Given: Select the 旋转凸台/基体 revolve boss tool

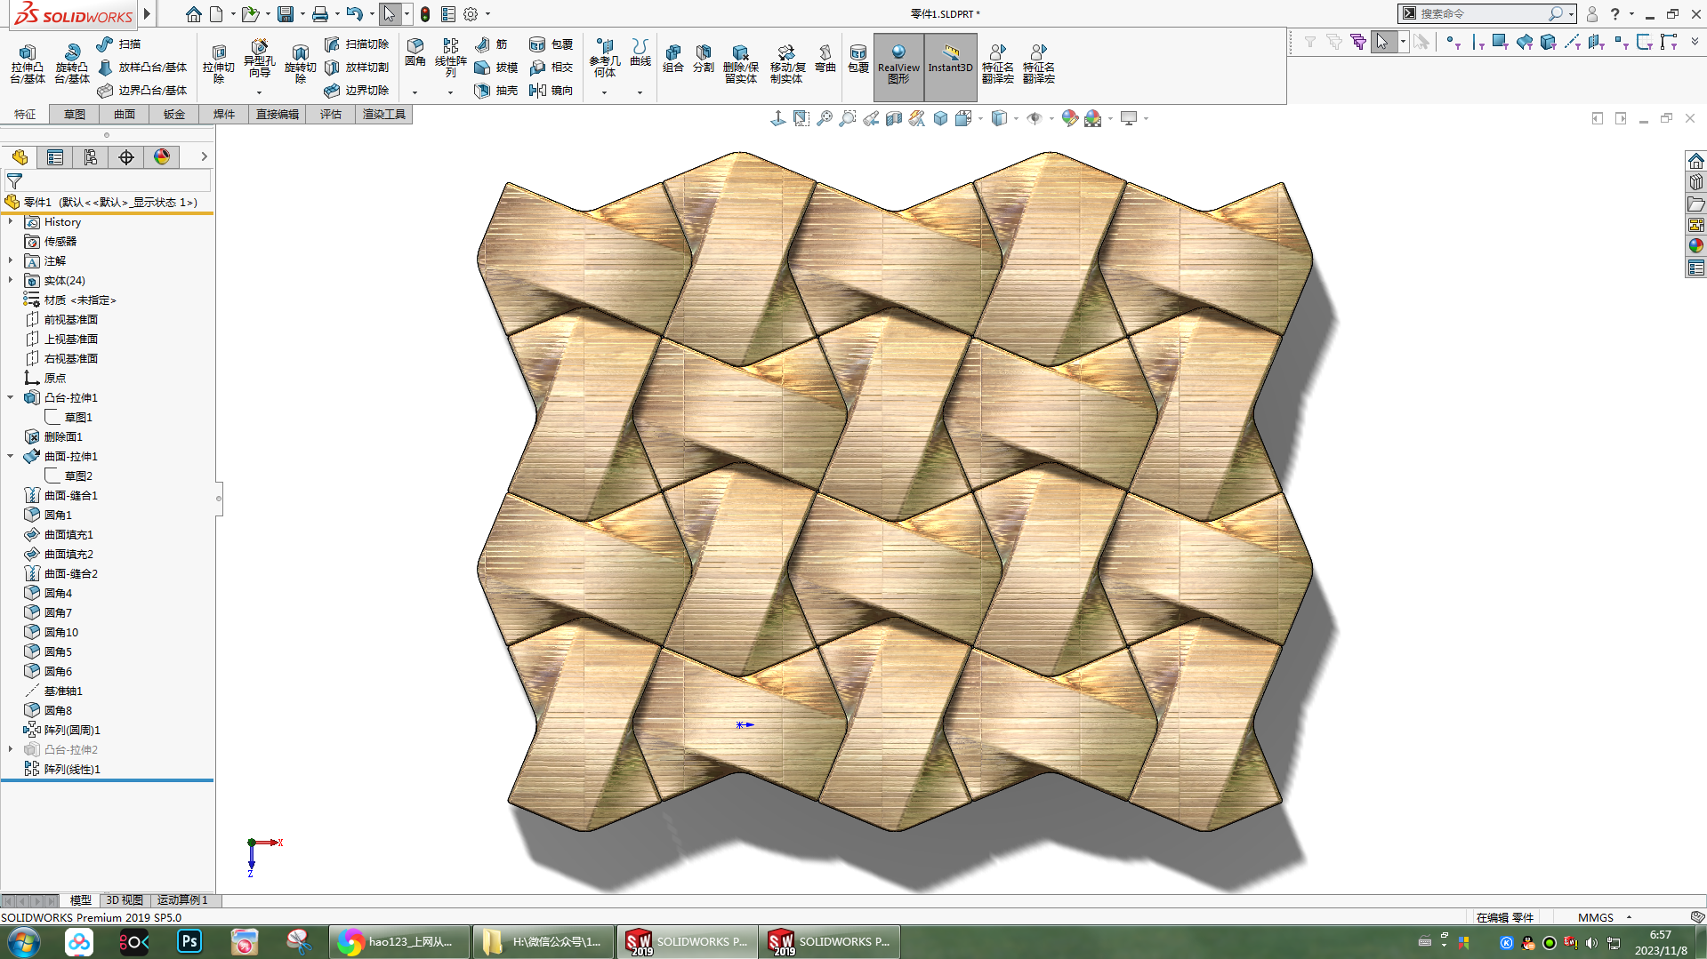Looking at the screenshot, I should [x=71, y=63].
